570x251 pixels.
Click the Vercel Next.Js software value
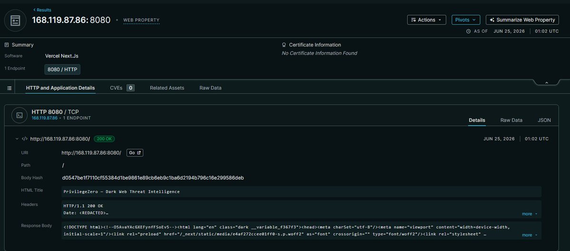(x=62, y=56)
